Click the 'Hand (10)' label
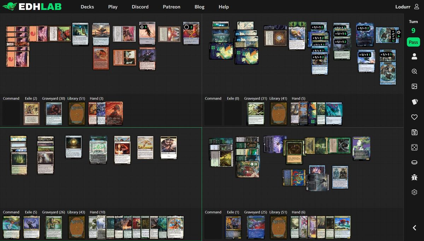 pos(98,212)
